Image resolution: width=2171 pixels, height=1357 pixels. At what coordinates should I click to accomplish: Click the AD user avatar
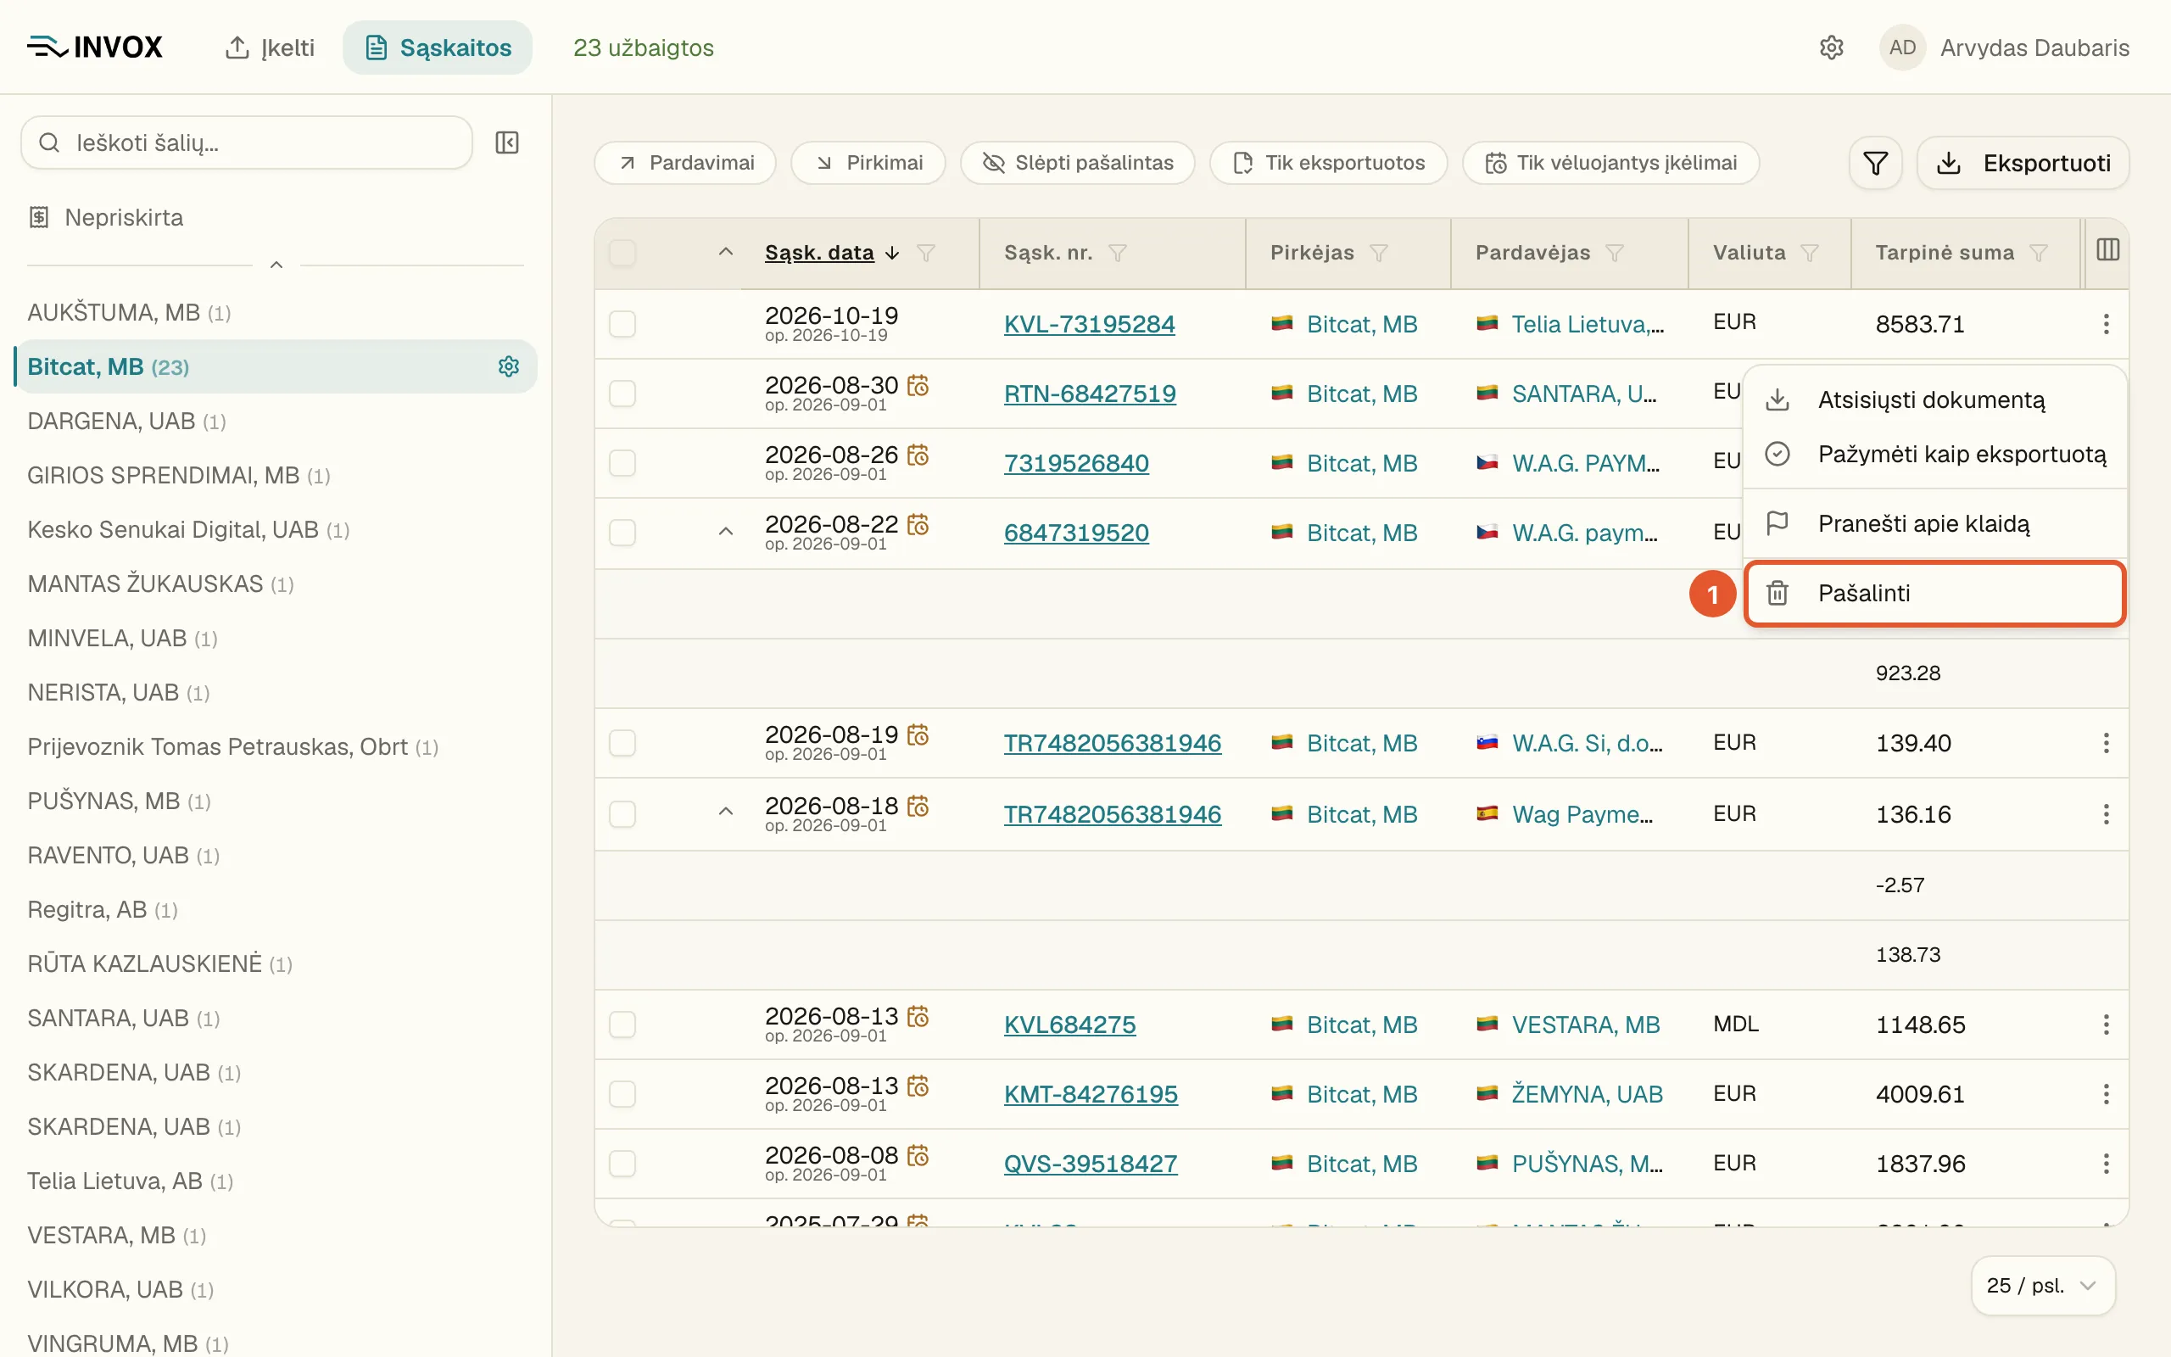click(x=1902, y=47)
